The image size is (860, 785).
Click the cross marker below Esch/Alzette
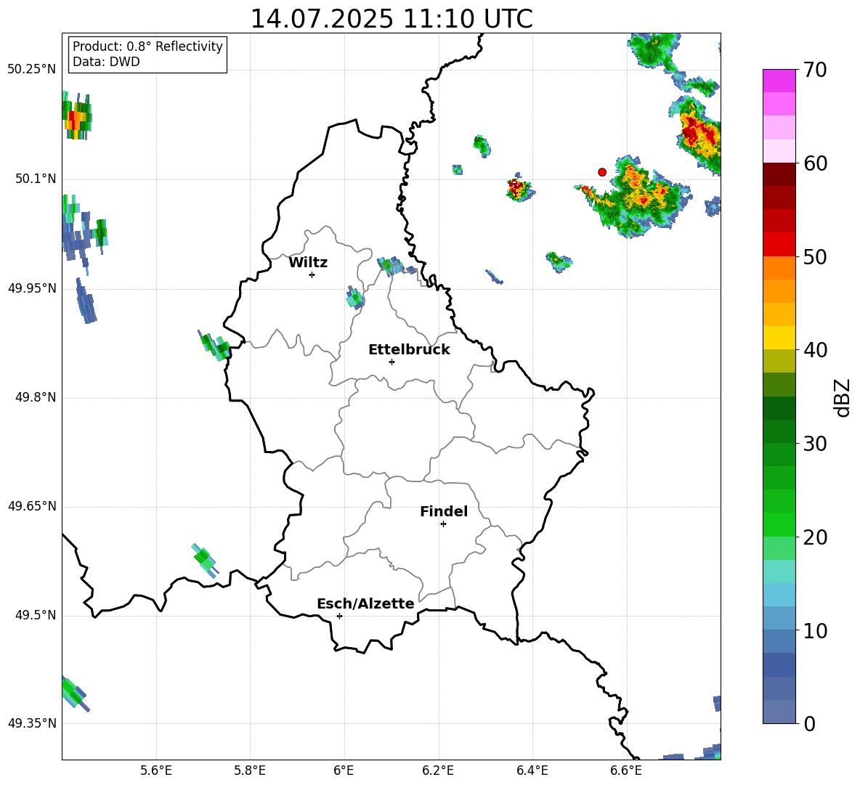click(x=339, y=616)
